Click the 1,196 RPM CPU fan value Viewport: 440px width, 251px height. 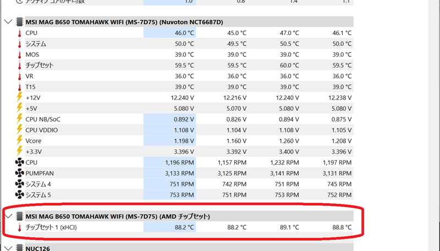pos(179,163)
